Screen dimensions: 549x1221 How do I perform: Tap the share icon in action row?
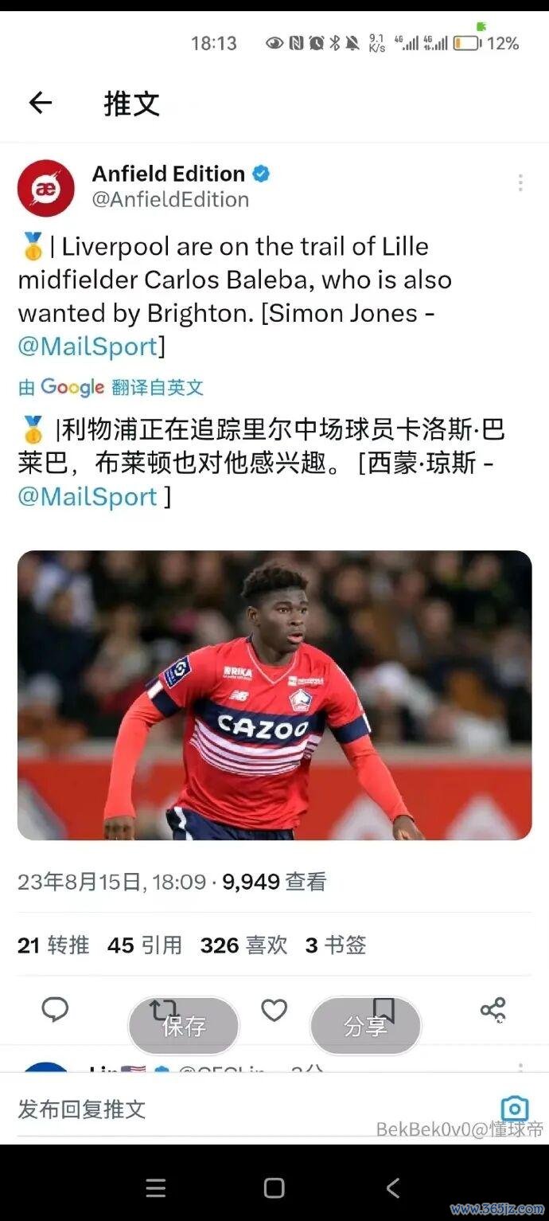pos(493,1010)
